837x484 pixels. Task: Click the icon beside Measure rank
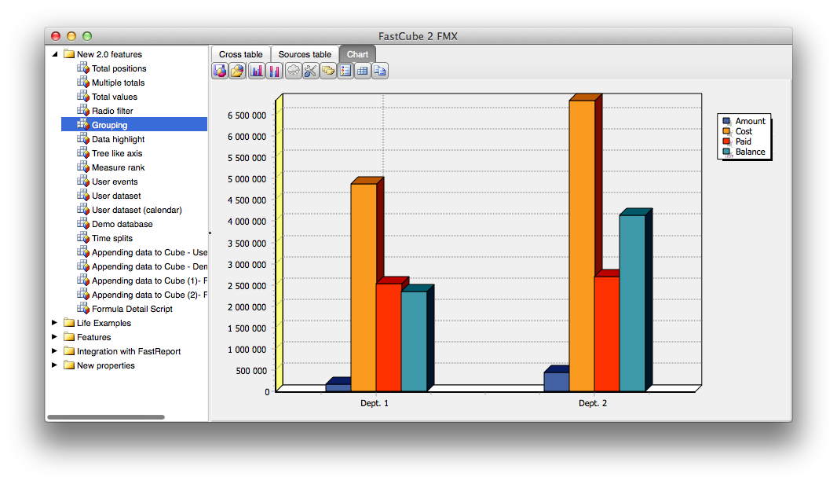click(82, 167)
